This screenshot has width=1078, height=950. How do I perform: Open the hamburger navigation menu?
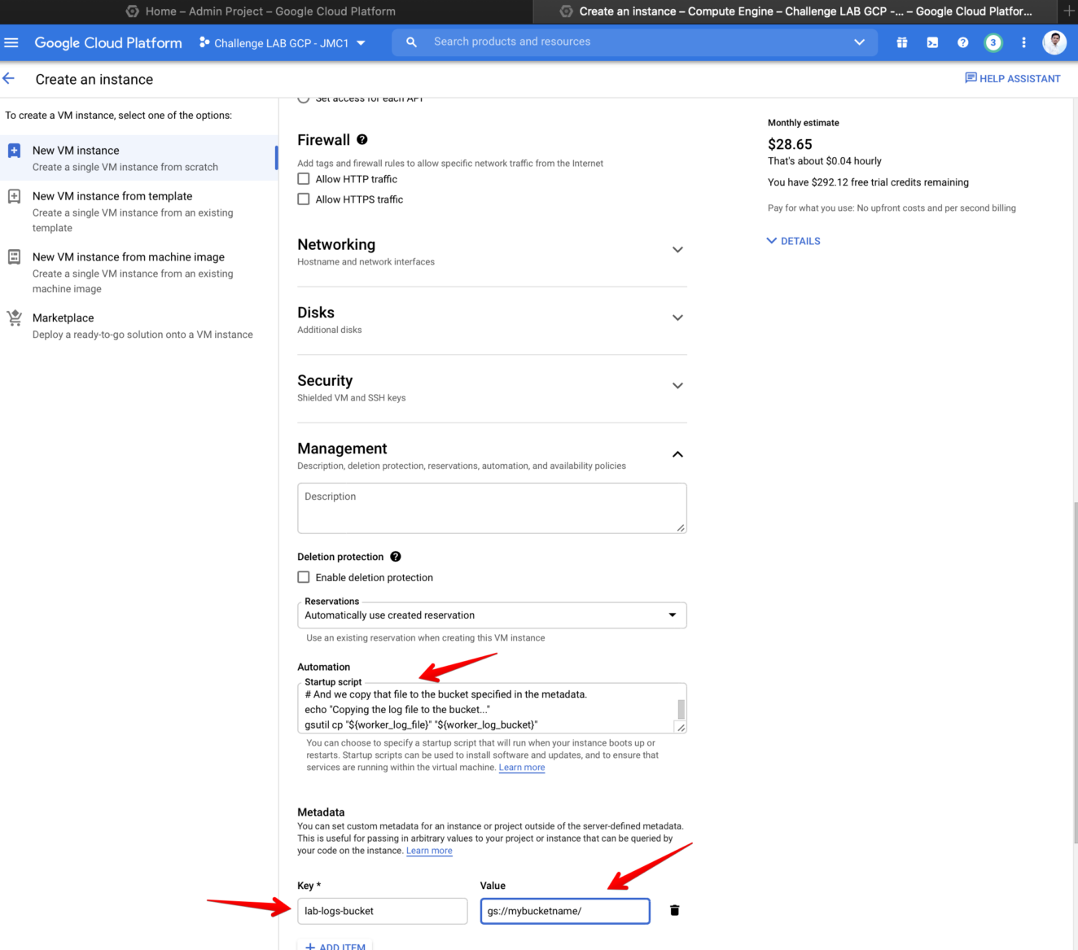click(x=11, y=42)
